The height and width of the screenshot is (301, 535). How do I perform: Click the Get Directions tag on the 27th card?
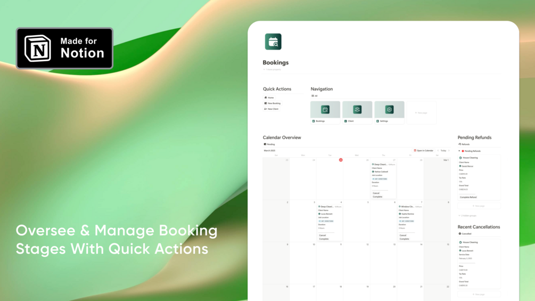click(380, 179)
